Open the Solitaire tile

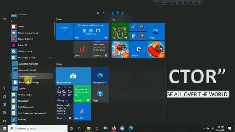pos(138,49)
